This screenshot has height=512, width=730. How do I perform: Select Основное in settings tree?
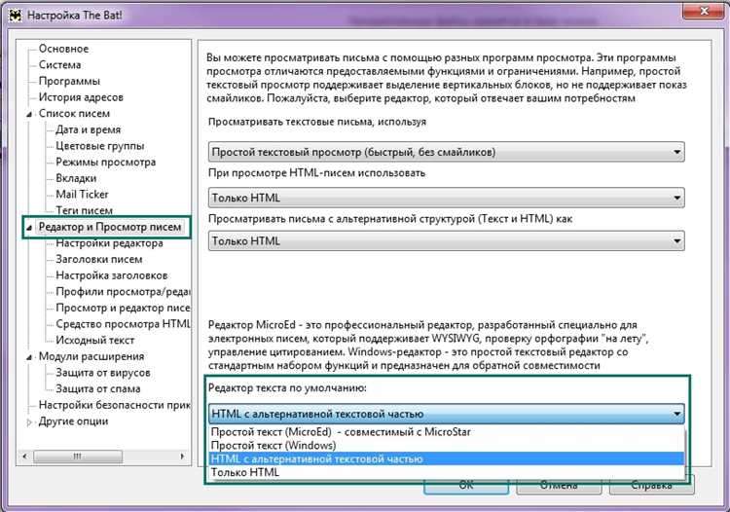pyautogui.click(x=63, y=49)
